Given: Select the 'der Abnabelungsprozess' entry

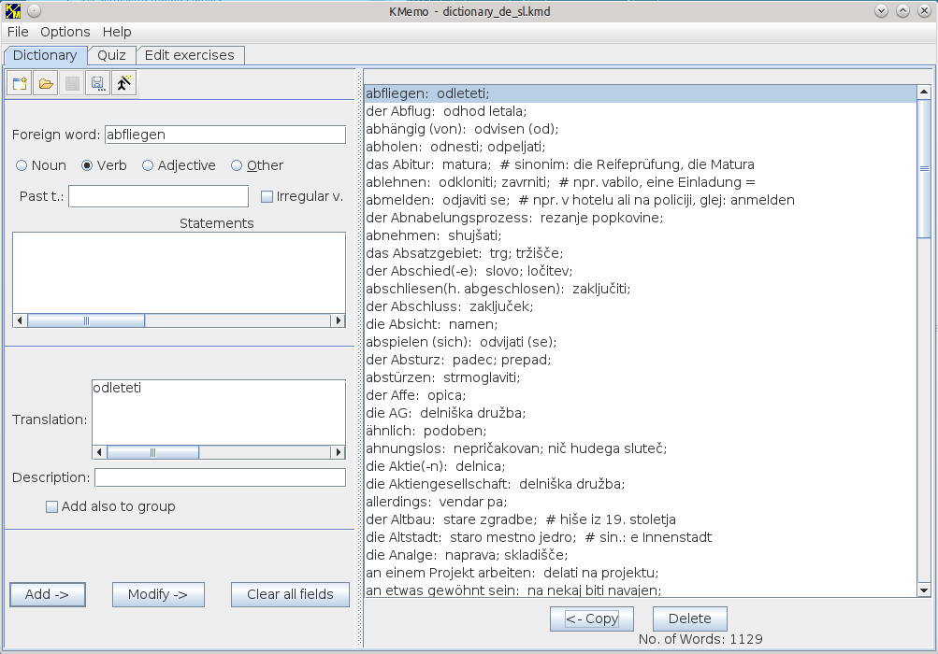Looking at the screenshot, I should [x=640, y=218].
